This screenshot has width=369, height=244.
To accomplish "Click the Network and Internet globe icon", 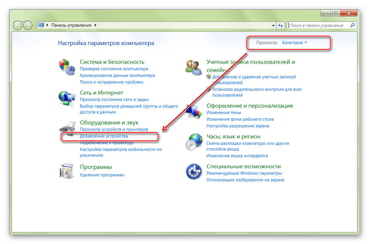I will (x=66, y=98).
